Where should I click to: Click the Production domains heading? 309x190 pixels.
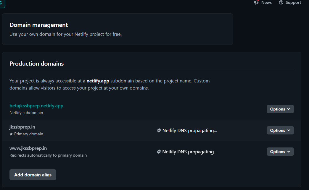(36, 64)
